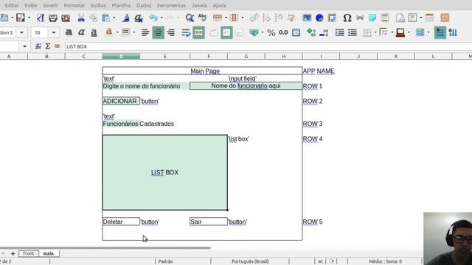
Task: Insert a pivot table
Action: 332,18
